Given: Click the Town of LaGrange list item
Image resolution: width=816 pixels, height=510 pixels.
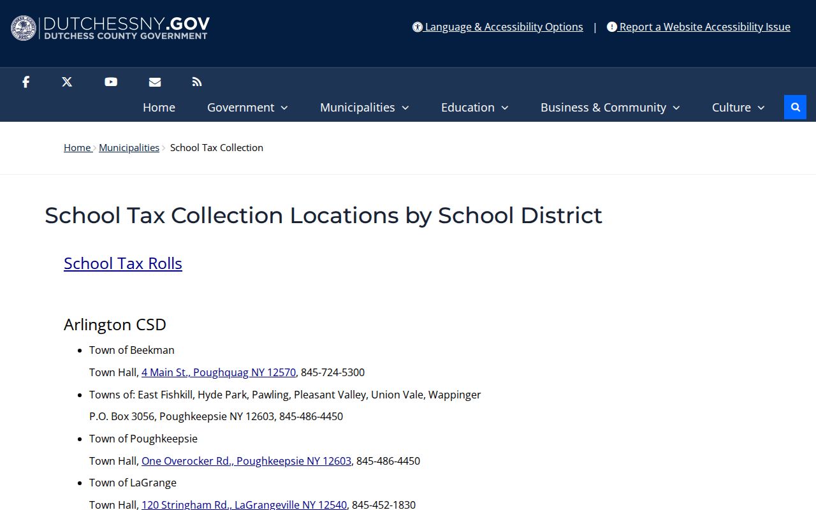Looking at the screenshot, I should [x=133, y=483].
